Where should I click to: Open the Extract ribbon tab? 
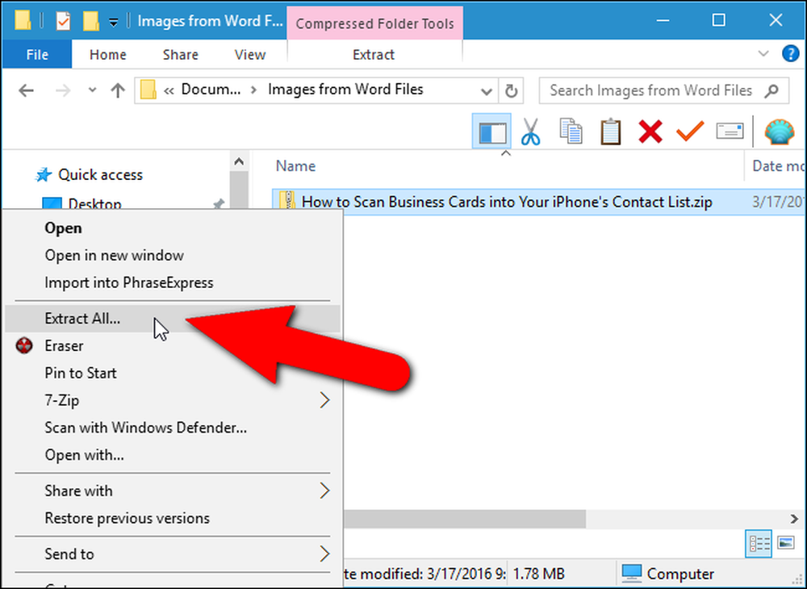click(374, 55)
